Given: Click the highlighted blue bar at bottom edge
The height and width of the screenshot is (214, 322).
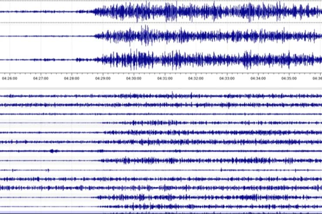Looking at the screenshot, I should click(x=161, y=213).
